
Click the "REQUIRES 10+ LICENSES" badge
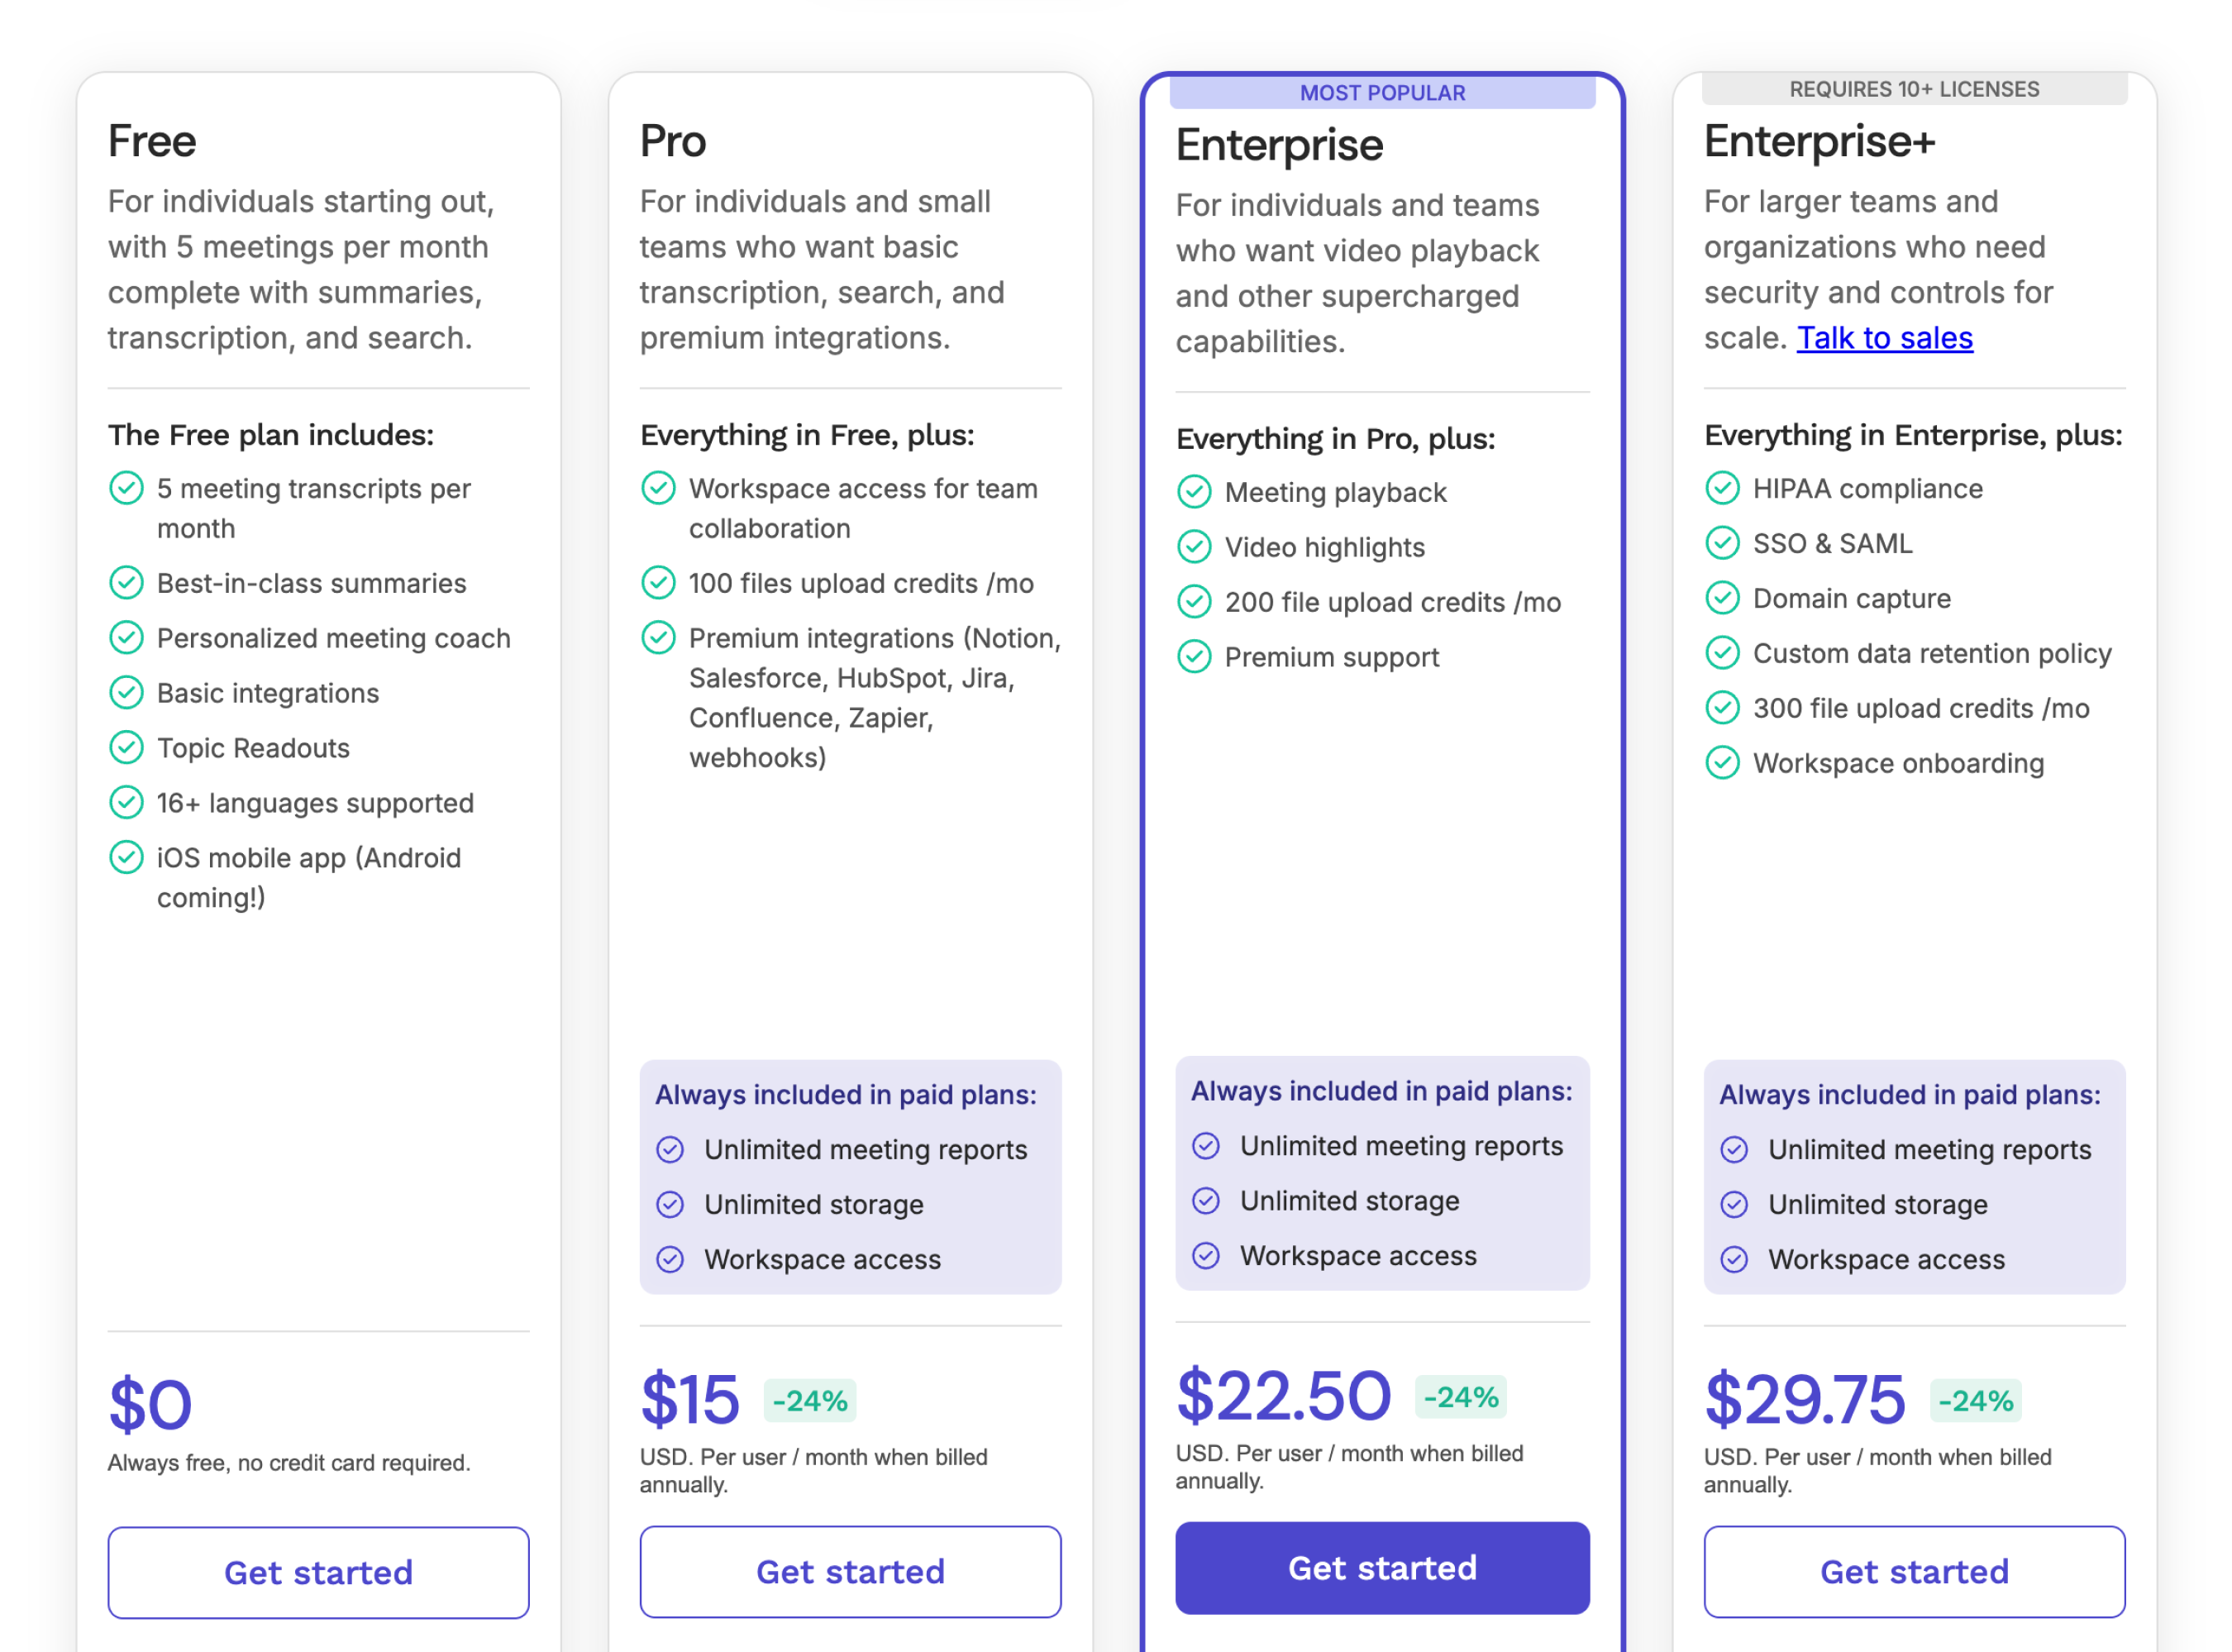coord(1914,89)
